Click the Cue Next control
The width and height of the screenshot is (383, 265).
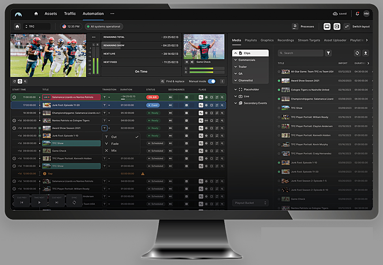point(57,200)
